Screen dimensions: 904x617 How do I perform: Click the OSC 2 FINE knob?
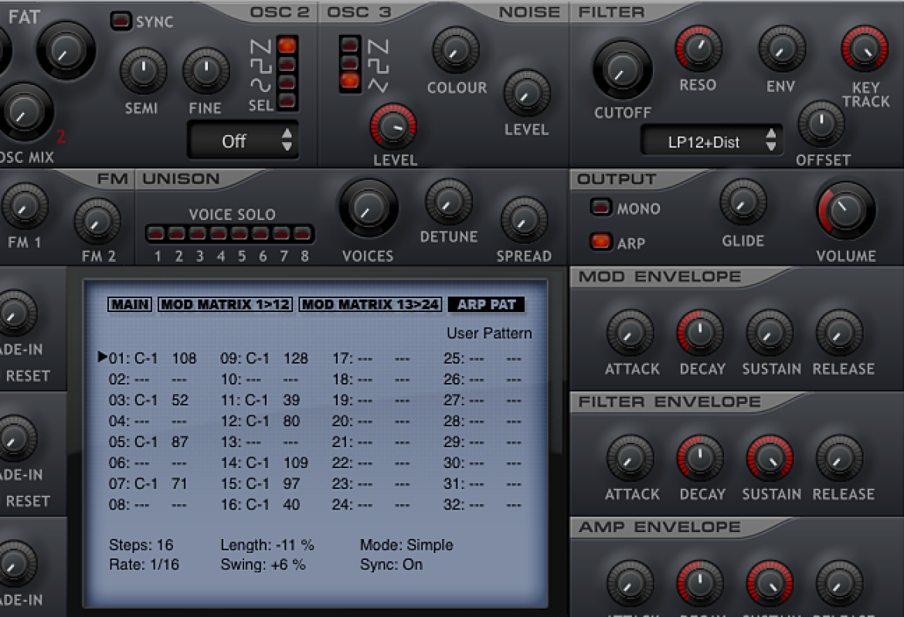point(206,71)
